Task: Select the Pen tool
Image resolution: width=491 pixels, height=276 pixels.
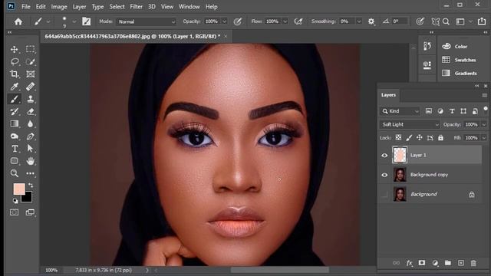Action: point(31,136)
